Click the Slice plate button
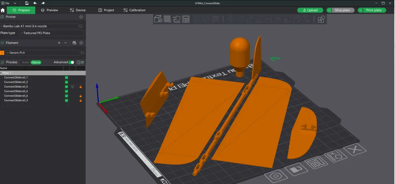 pos(342,10)
